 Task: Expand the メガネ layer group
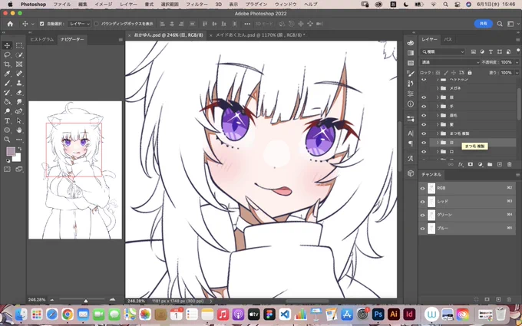[x=438, y=88]
